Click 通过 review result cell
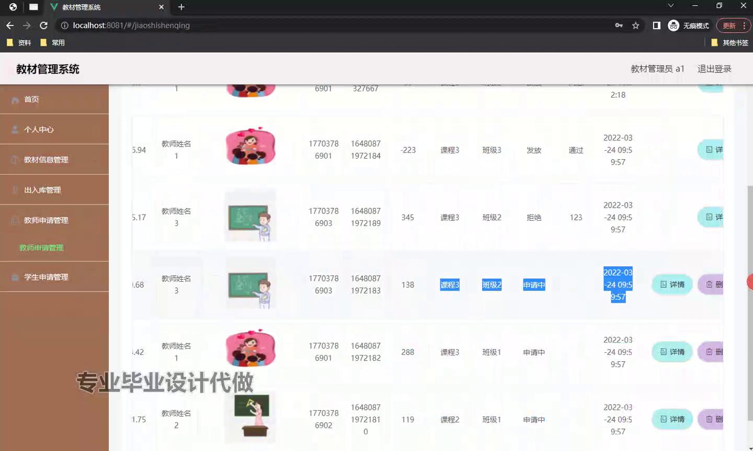The height and width of the screenshot is (451, 753). tap(576, 150)
